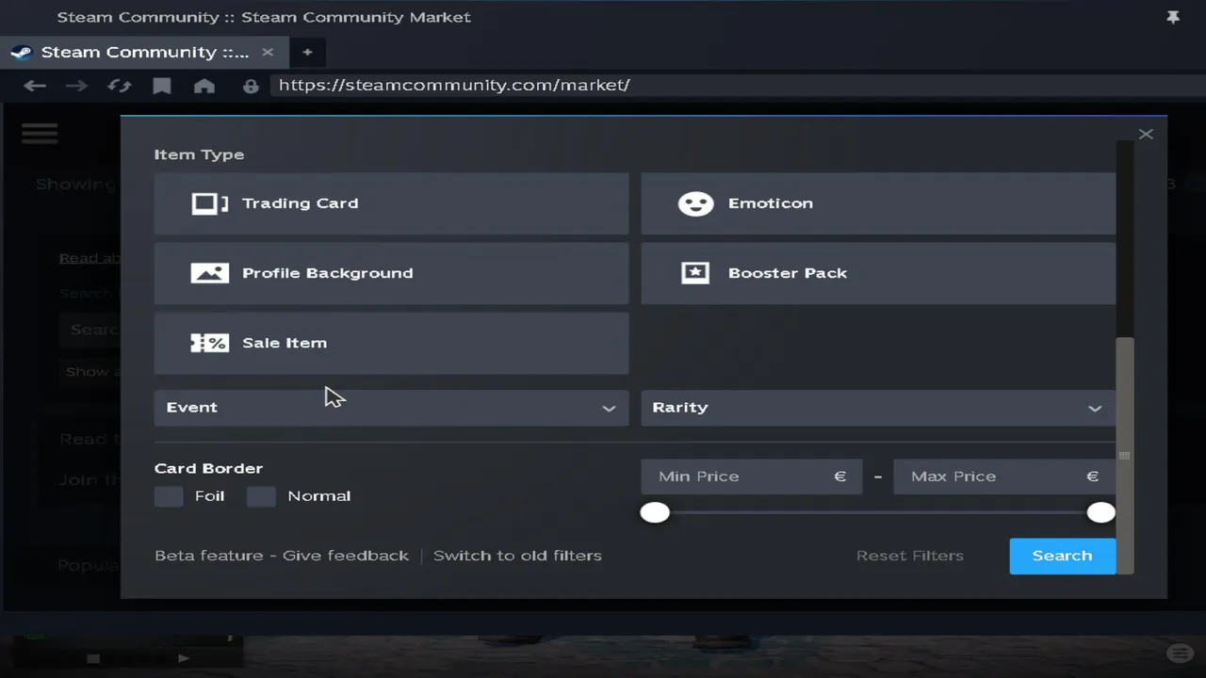Filter by the Profile Background item type

(391, 273)
